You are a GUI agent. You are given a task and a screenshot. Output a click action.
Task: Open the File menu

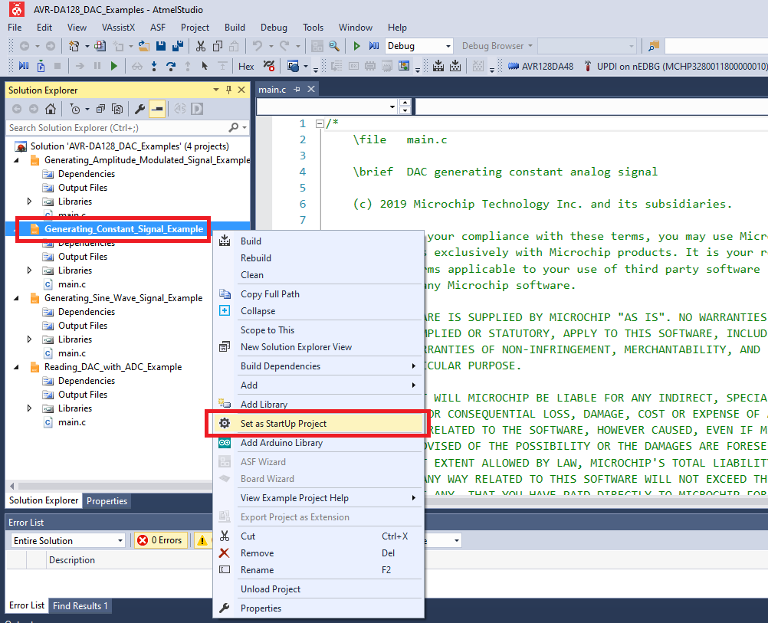point(15,28)
